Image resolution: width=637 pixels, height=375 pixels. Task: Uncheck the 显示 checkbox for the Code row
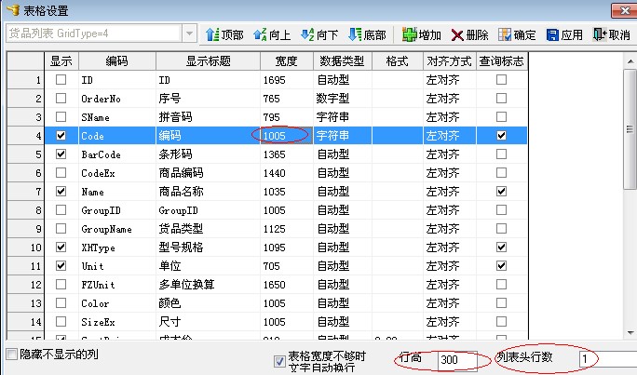click(x=61, y=136)
